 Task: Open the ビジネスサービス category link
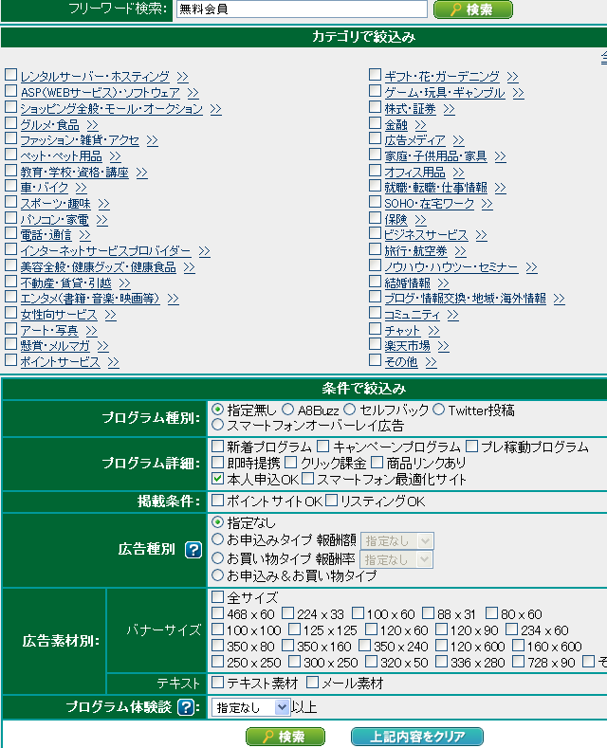(426, 235)
